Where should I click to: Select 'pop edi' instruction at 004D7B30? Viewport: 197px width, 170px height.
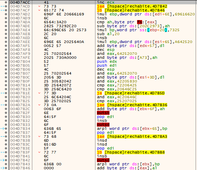tap(105, 117)
